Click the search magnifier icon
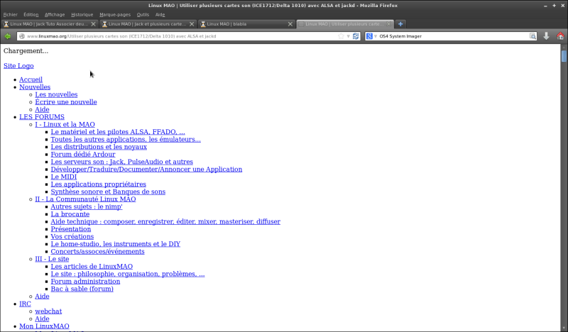Viewport: 568px width, 332px height. 532,36
